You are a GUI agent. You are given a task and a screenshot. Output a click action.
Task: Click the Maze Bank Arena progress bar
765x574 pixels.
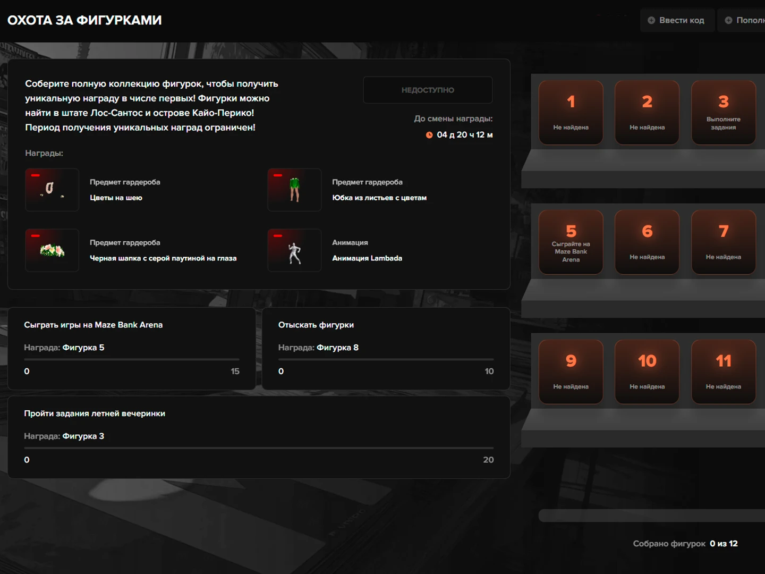tap(131, 360)
